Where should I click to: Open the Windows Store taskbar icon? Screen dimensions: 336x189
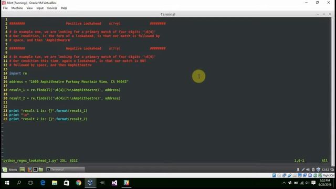pyautogui.click(x=67, y=183)
